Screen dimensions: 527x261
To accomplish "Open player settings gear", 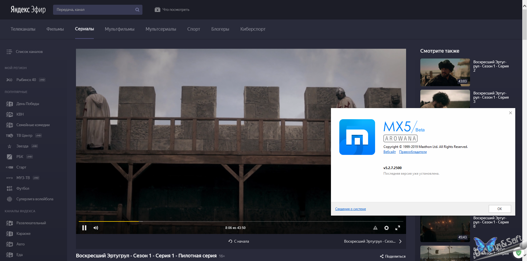I will click(x=387, y=228).
